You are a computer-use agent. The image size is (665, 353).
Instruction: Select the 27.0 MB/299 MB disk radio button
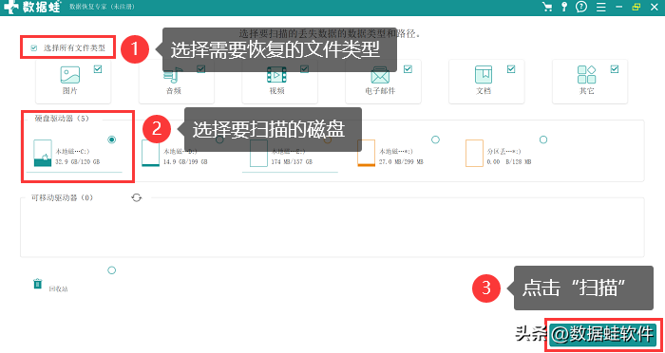click(x=435, y=139)
